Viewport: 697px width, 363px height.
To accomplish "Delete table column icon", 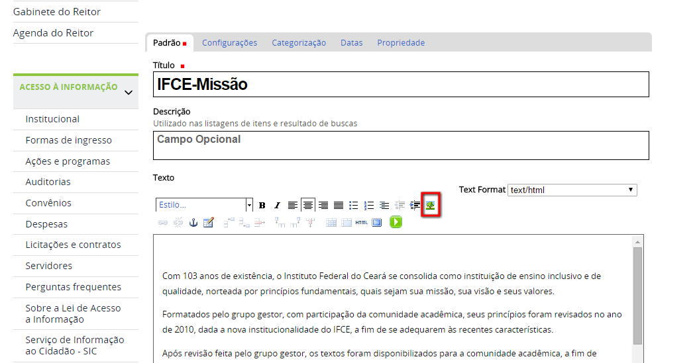I will (x=310, y=222).
